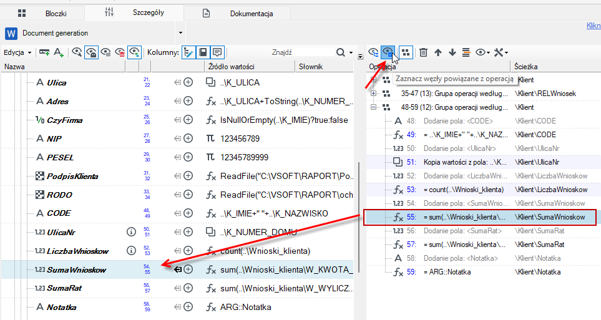601x320 pixels.
Task: Toggle the eye with padlock button
Action: (91, 52)
